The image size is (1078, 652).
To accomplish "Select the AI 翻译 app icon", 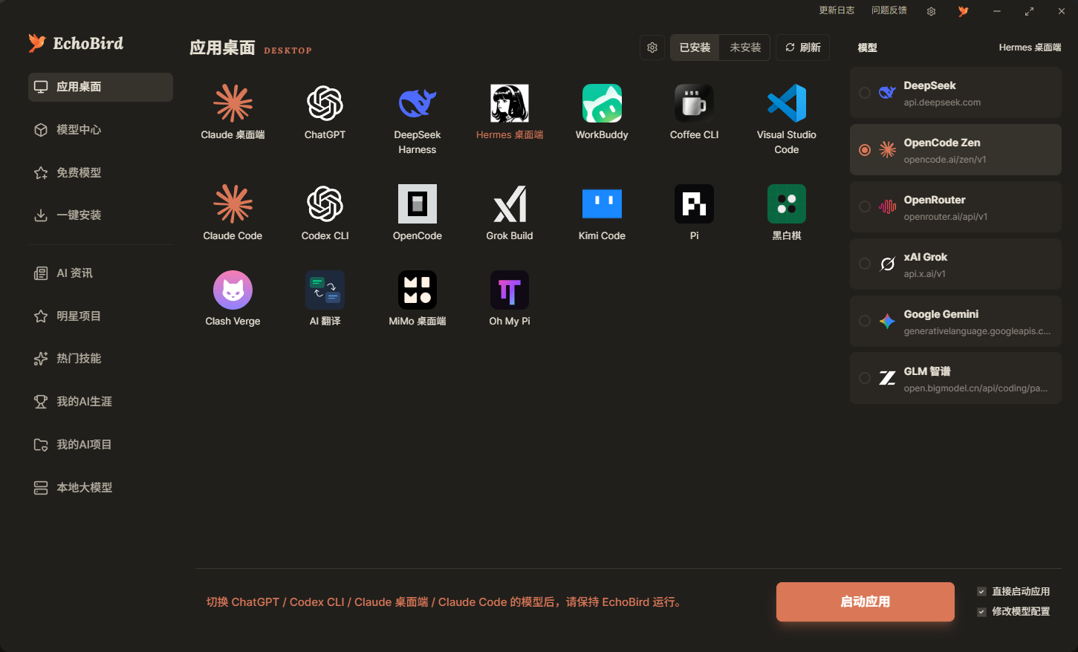I will tap(325, 290).
